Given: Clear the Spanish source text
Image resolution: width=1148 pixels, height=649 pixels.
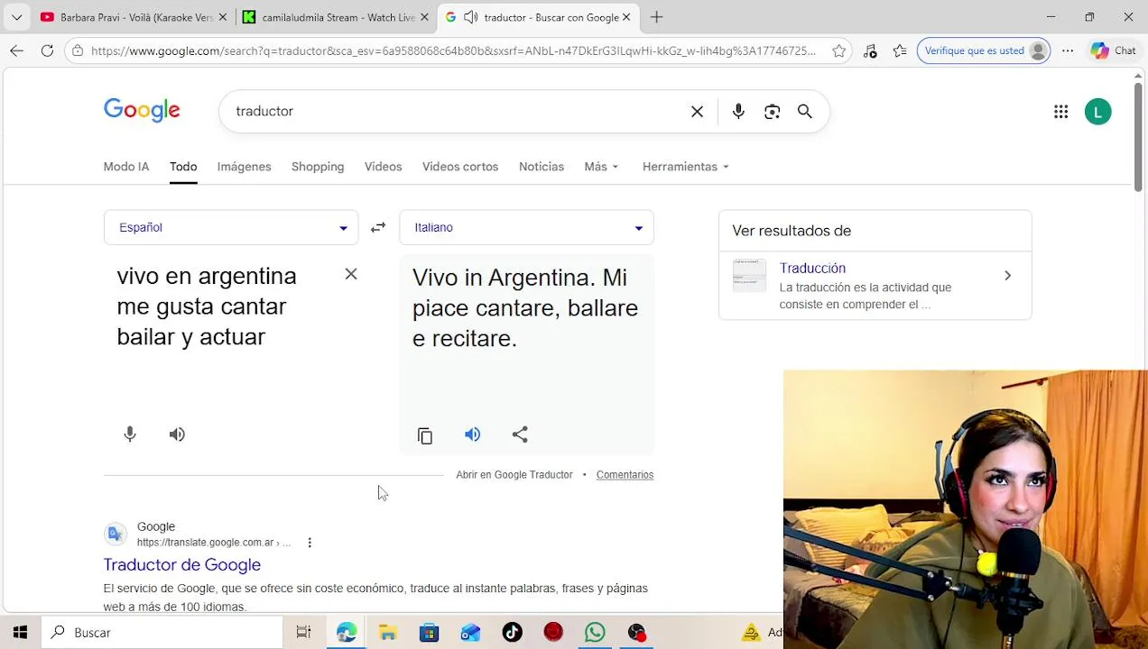Looking at the screenshot, I should [x=351, y=274].
